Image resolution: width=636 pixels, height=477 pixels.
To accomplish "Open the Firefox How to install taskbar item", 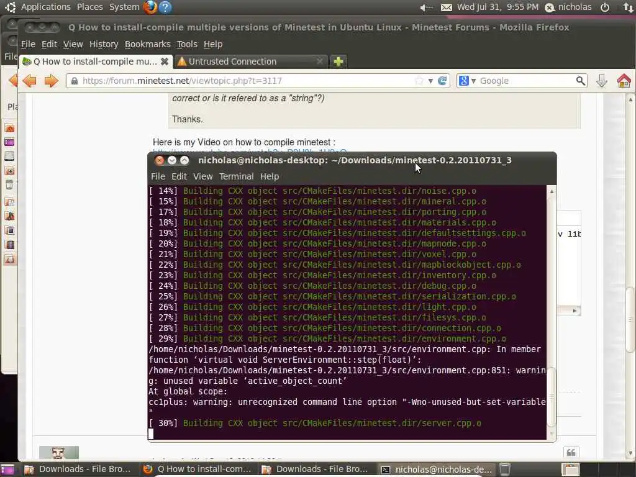I will click(x=198, y=470).
